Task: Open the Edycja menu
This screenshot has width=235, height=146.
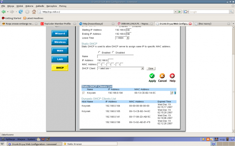Action: point(11,6)
